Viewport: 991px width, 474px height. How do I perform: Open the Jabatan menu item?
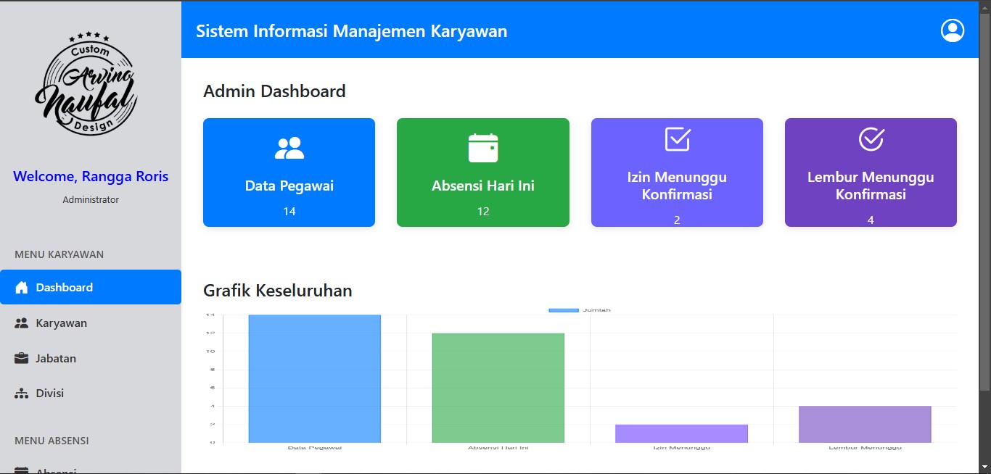click(x=91, y=358)
